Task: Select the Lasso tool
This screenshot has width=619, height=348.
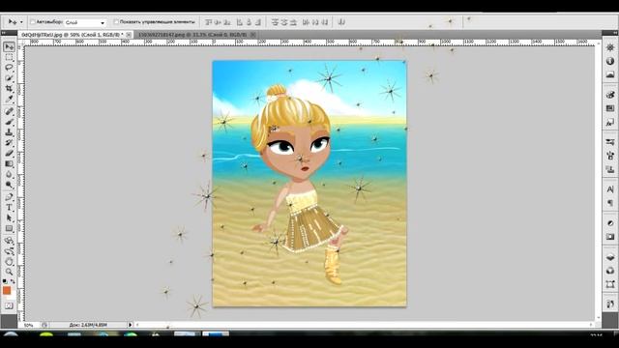Action: point(9,68)
